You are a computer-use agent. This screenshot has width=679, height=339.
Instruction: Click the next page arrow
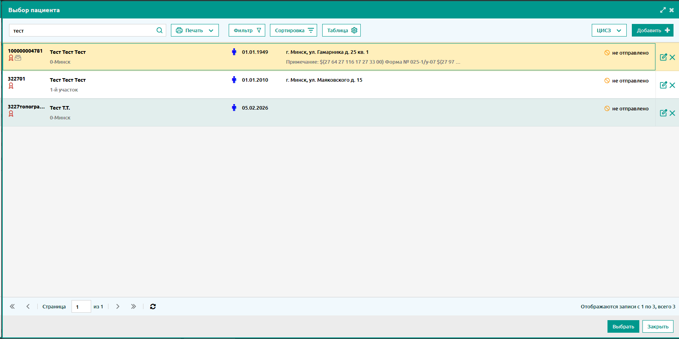pyautogui.click(x=117, y=306)
